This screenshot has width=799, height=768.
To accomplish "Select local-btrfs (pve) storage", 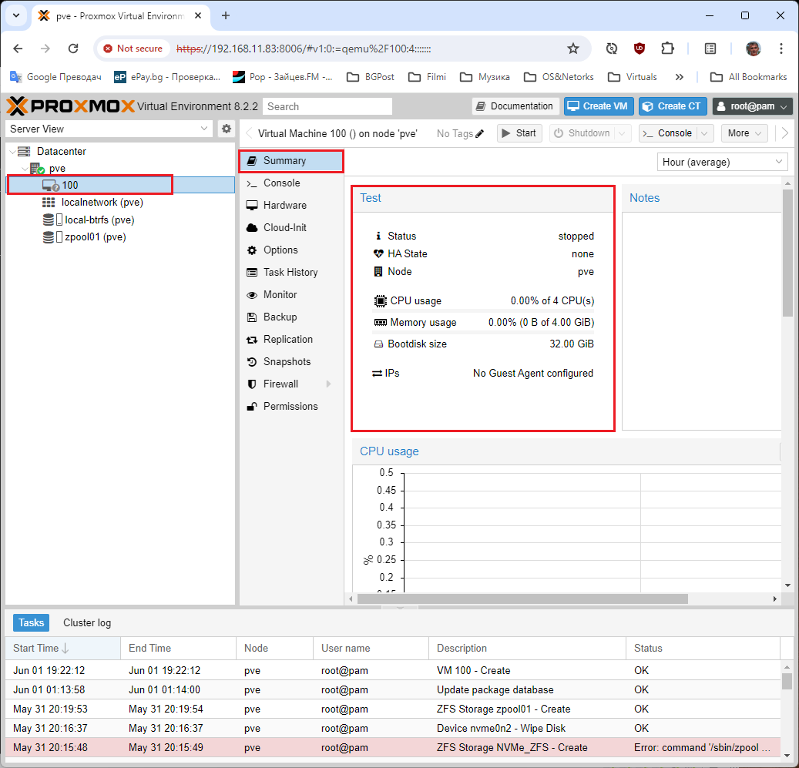I will (x=99, y=220).
